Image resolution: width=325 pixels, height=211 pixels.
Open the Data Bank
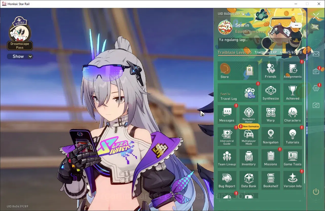coord(249,180)
